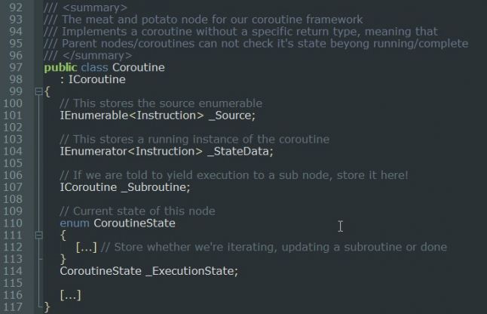Image resolution: width=487 pixels, height=314 pixels.
Task: Place cursor on _StateData identifier
Action: click(x=240, y=151)
